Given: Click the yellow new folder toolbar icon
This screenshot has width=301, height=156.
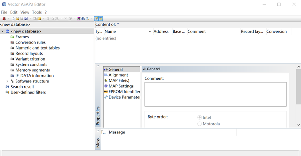Looking at the screenshot, I should pyautogui.click(x=39, y=19).
